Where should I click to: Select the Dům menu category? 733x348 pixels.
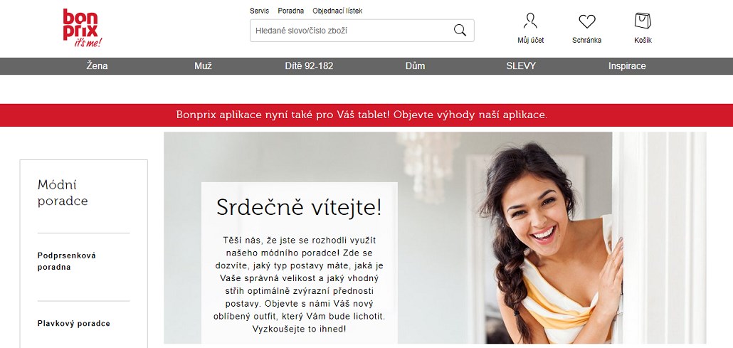pos(415,66)
